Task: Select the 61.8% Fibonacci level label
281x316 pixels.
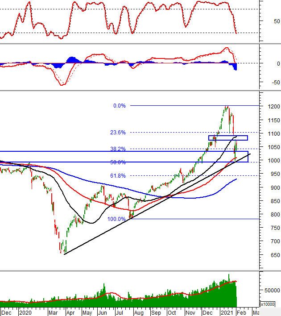Action: (x=118, y=176)
